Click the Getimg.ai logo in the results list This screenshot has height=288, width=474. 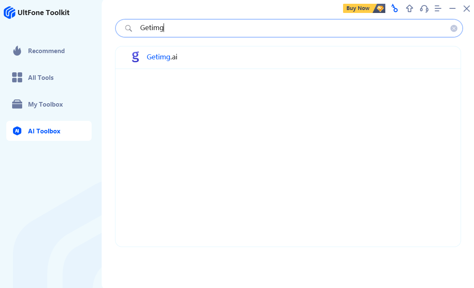coord(135,57)
